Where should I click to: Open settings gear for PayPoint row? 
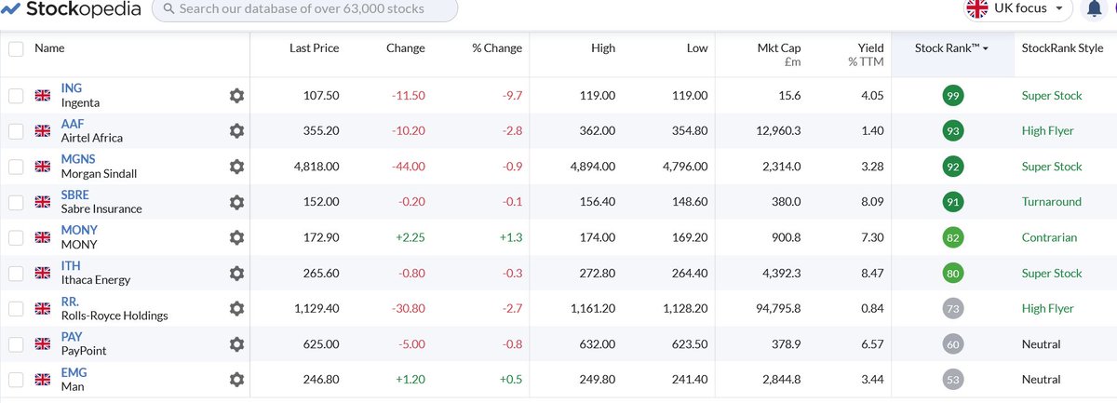click(x=236, y=343)
